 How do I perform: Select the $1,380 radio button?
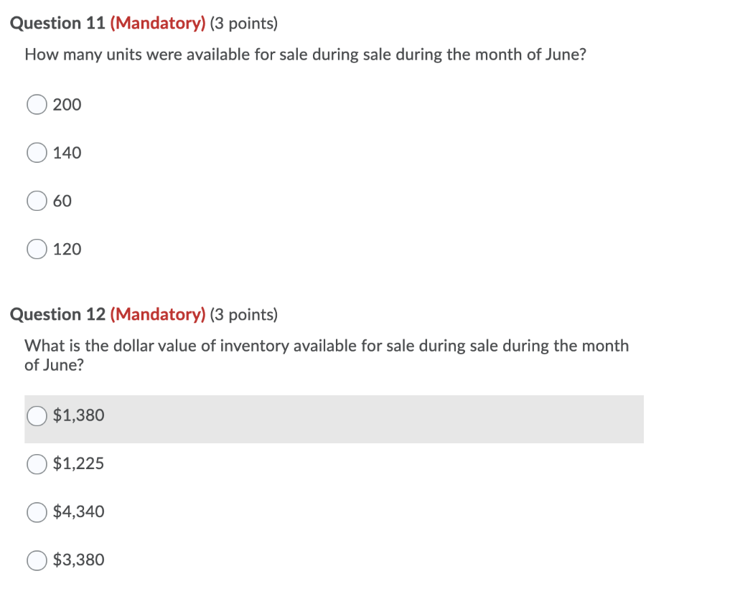[37, 415]
